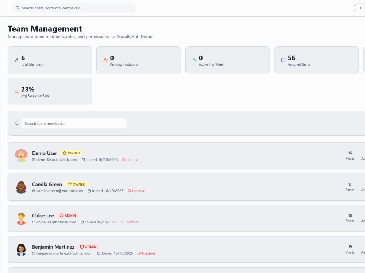Open Benjamin Martinez's avatar
This screenshot has width=365, height=273.
click(x=21, y=250)
